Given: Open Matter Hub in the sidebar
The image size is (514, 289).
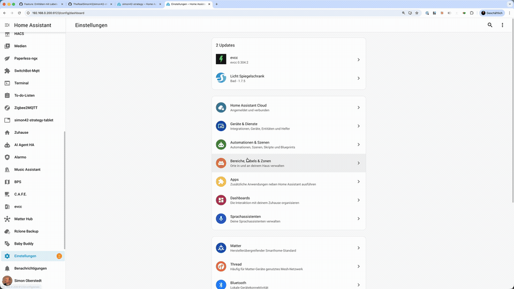Looking at the screenshot, I should (x=33, y=219).
